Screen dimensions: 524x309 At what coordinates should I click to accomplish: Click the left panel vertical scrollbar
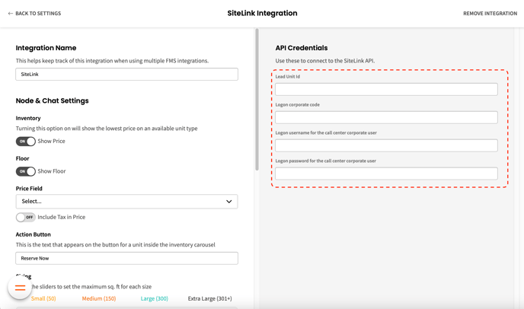[x=257, y=99]
